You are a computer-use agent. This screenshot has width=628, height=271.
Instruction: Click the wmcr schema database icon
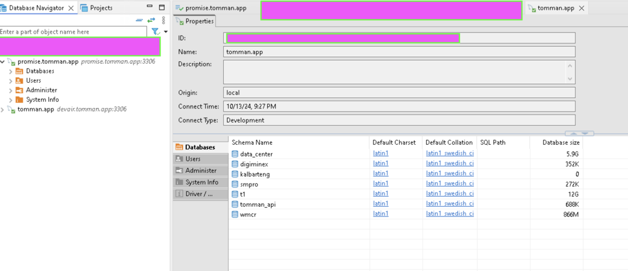[234, 214]
